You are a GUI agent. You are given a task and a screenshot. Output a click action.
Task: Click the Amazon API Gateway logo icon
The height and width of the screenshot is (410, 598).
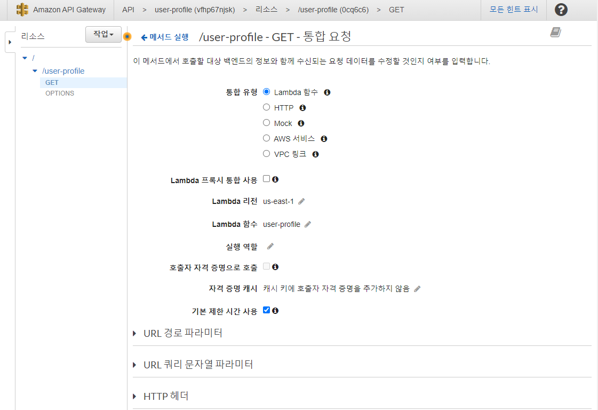click(22, 10)
